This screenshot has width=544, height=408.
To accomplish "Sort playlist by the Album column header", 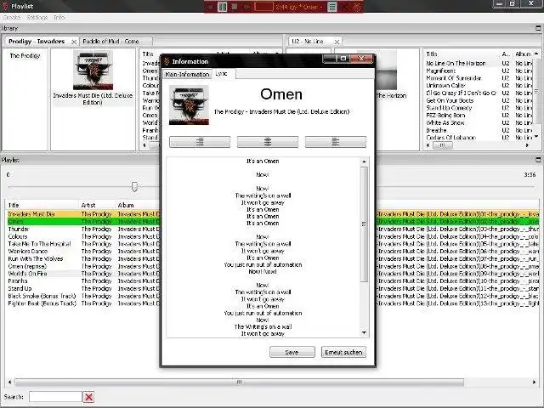I will coord(138,205).
